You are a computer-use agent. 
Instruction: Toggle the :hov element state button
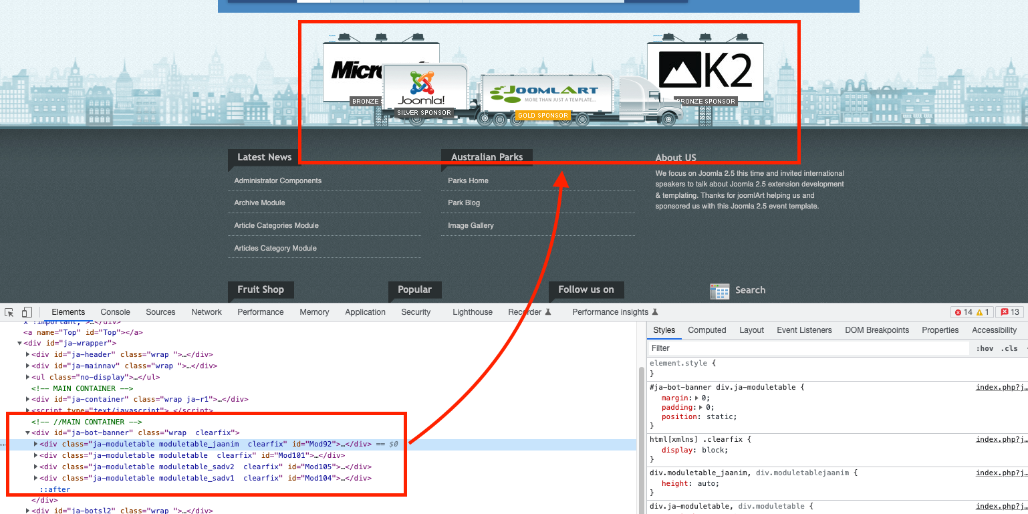(x=985, y=348)
